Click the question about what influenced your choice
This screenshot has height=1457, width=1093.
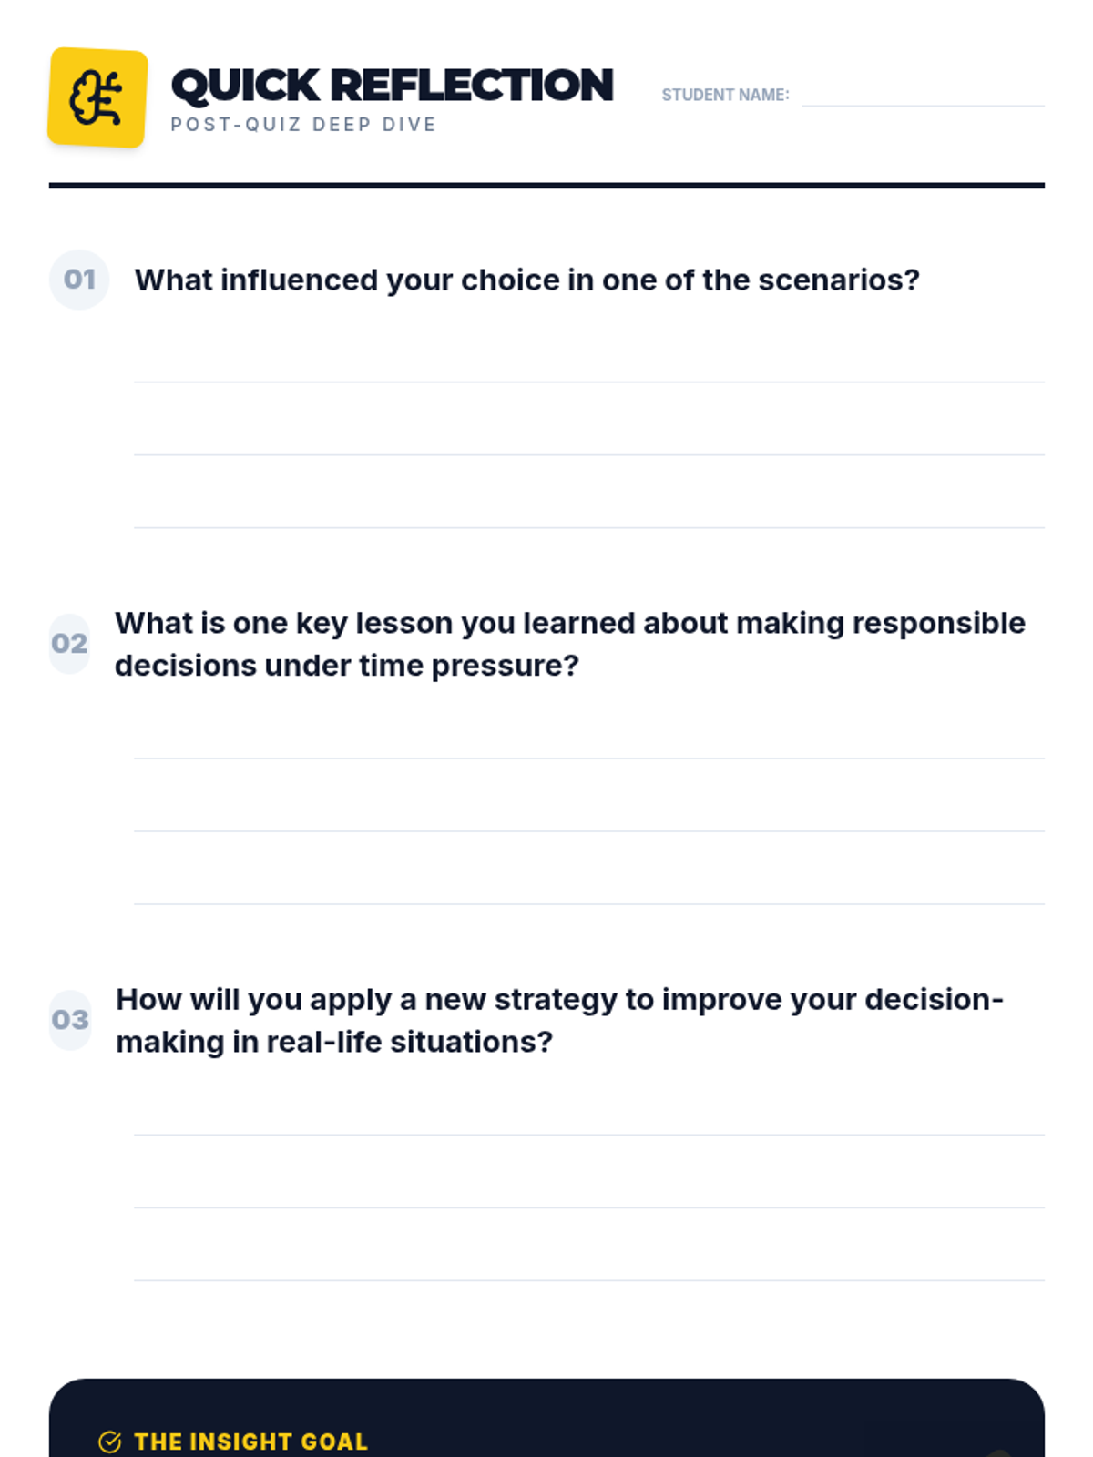pos(527,280)
